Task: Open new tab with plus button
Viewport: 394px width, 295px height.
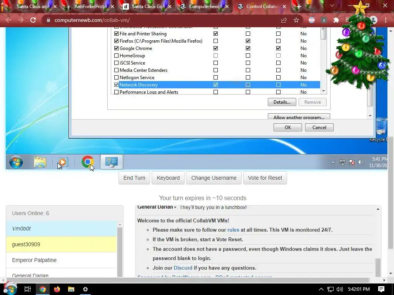Action: (x=299, y=7)
